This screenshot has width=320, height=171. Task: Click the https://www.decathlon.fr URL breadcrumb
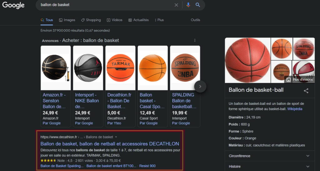point(58,137)
